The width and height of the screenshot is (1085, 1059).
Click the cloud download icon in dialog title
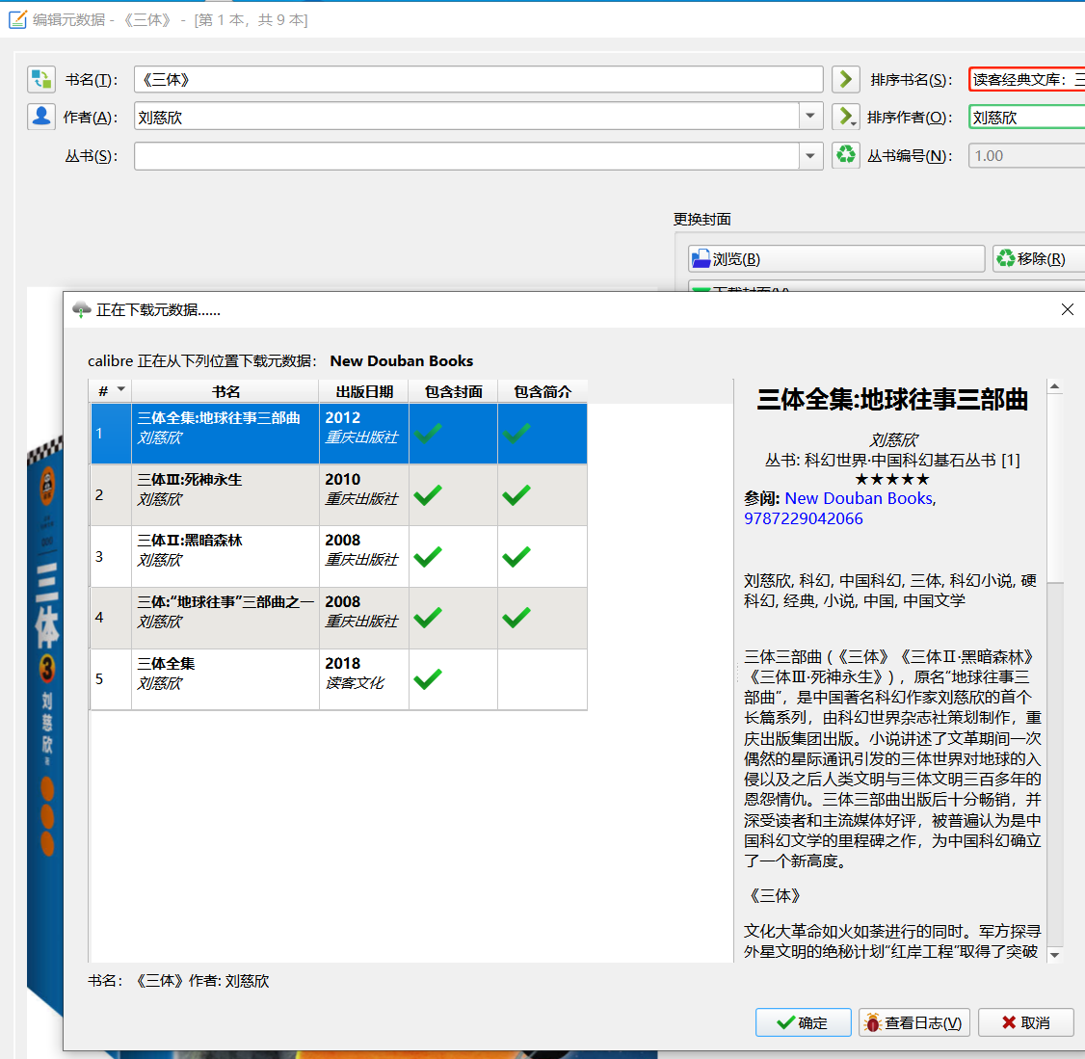(82, 309)
